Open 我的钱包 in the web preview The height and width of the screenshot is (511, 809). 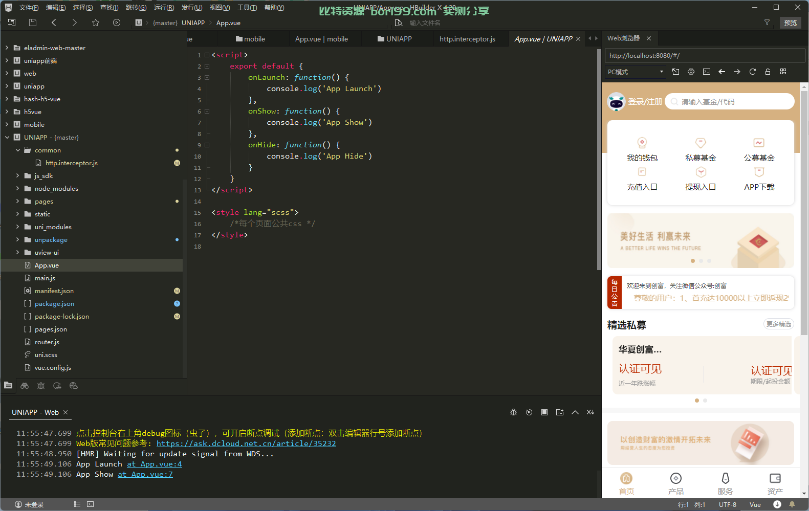642,149
